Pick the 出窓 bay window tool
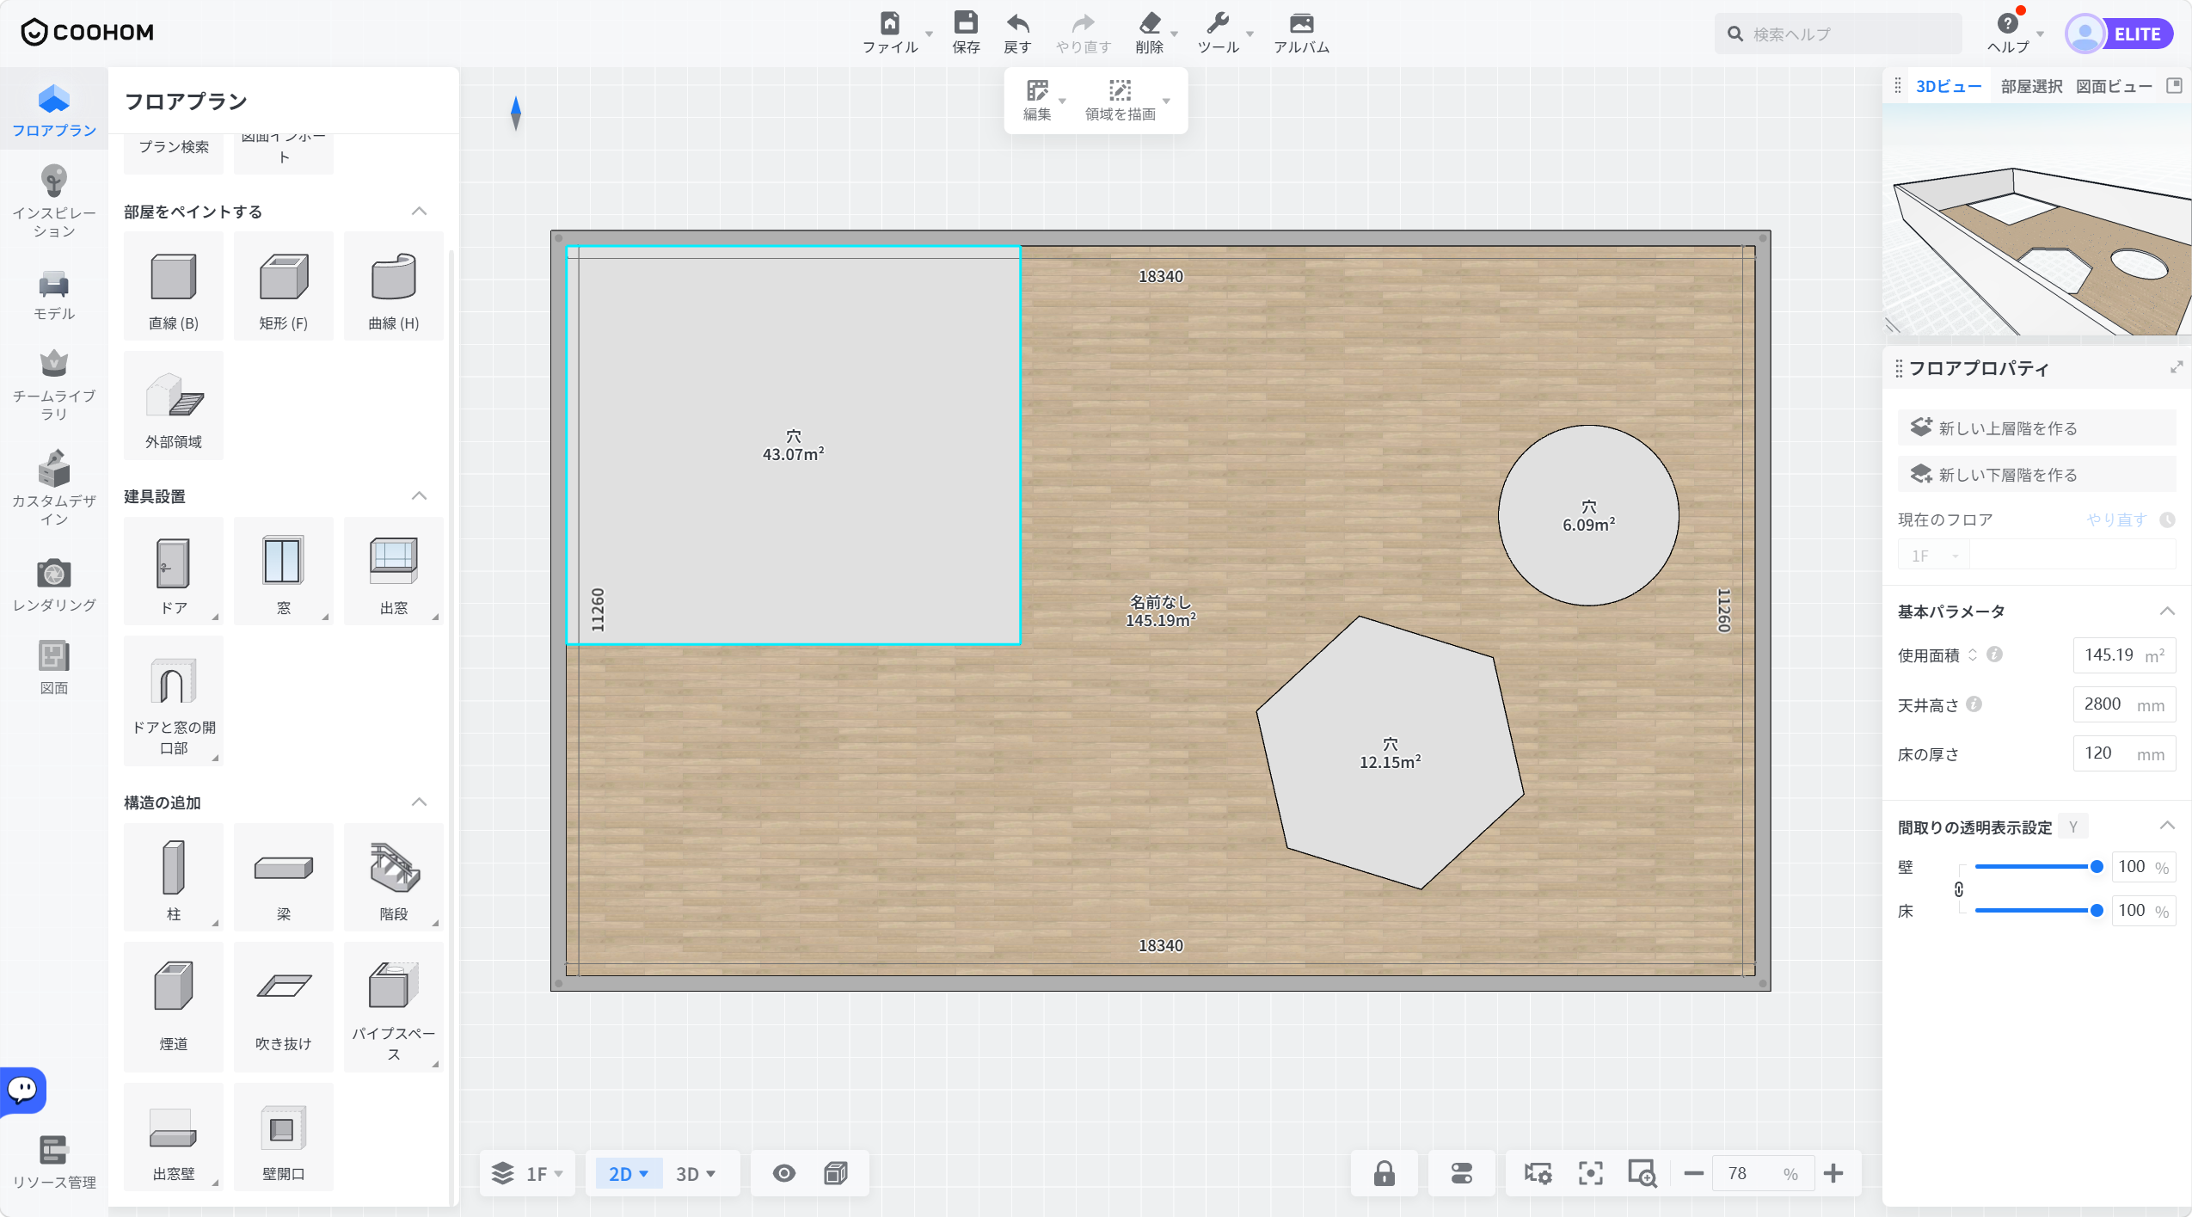Viewport: 2192px width, 1217px height. click(394, 571)
